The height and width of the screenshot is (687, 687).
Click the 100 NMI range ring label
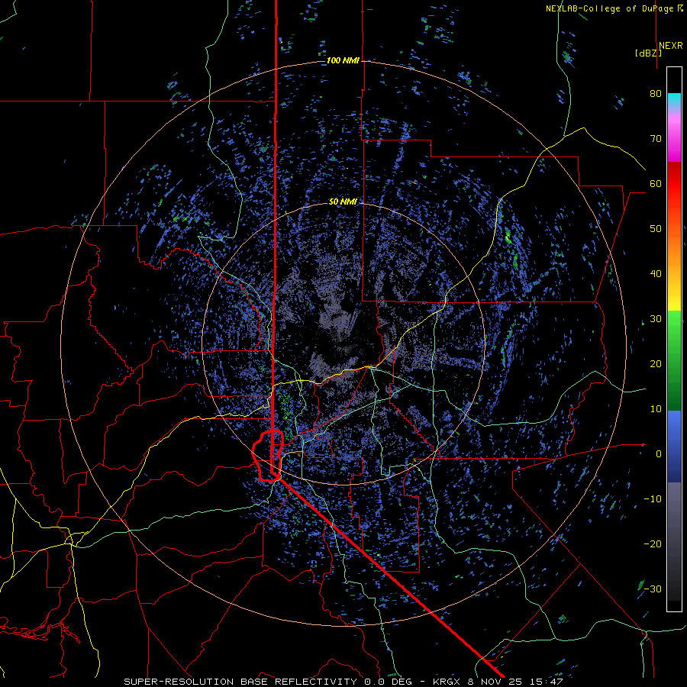pos(343,60)
